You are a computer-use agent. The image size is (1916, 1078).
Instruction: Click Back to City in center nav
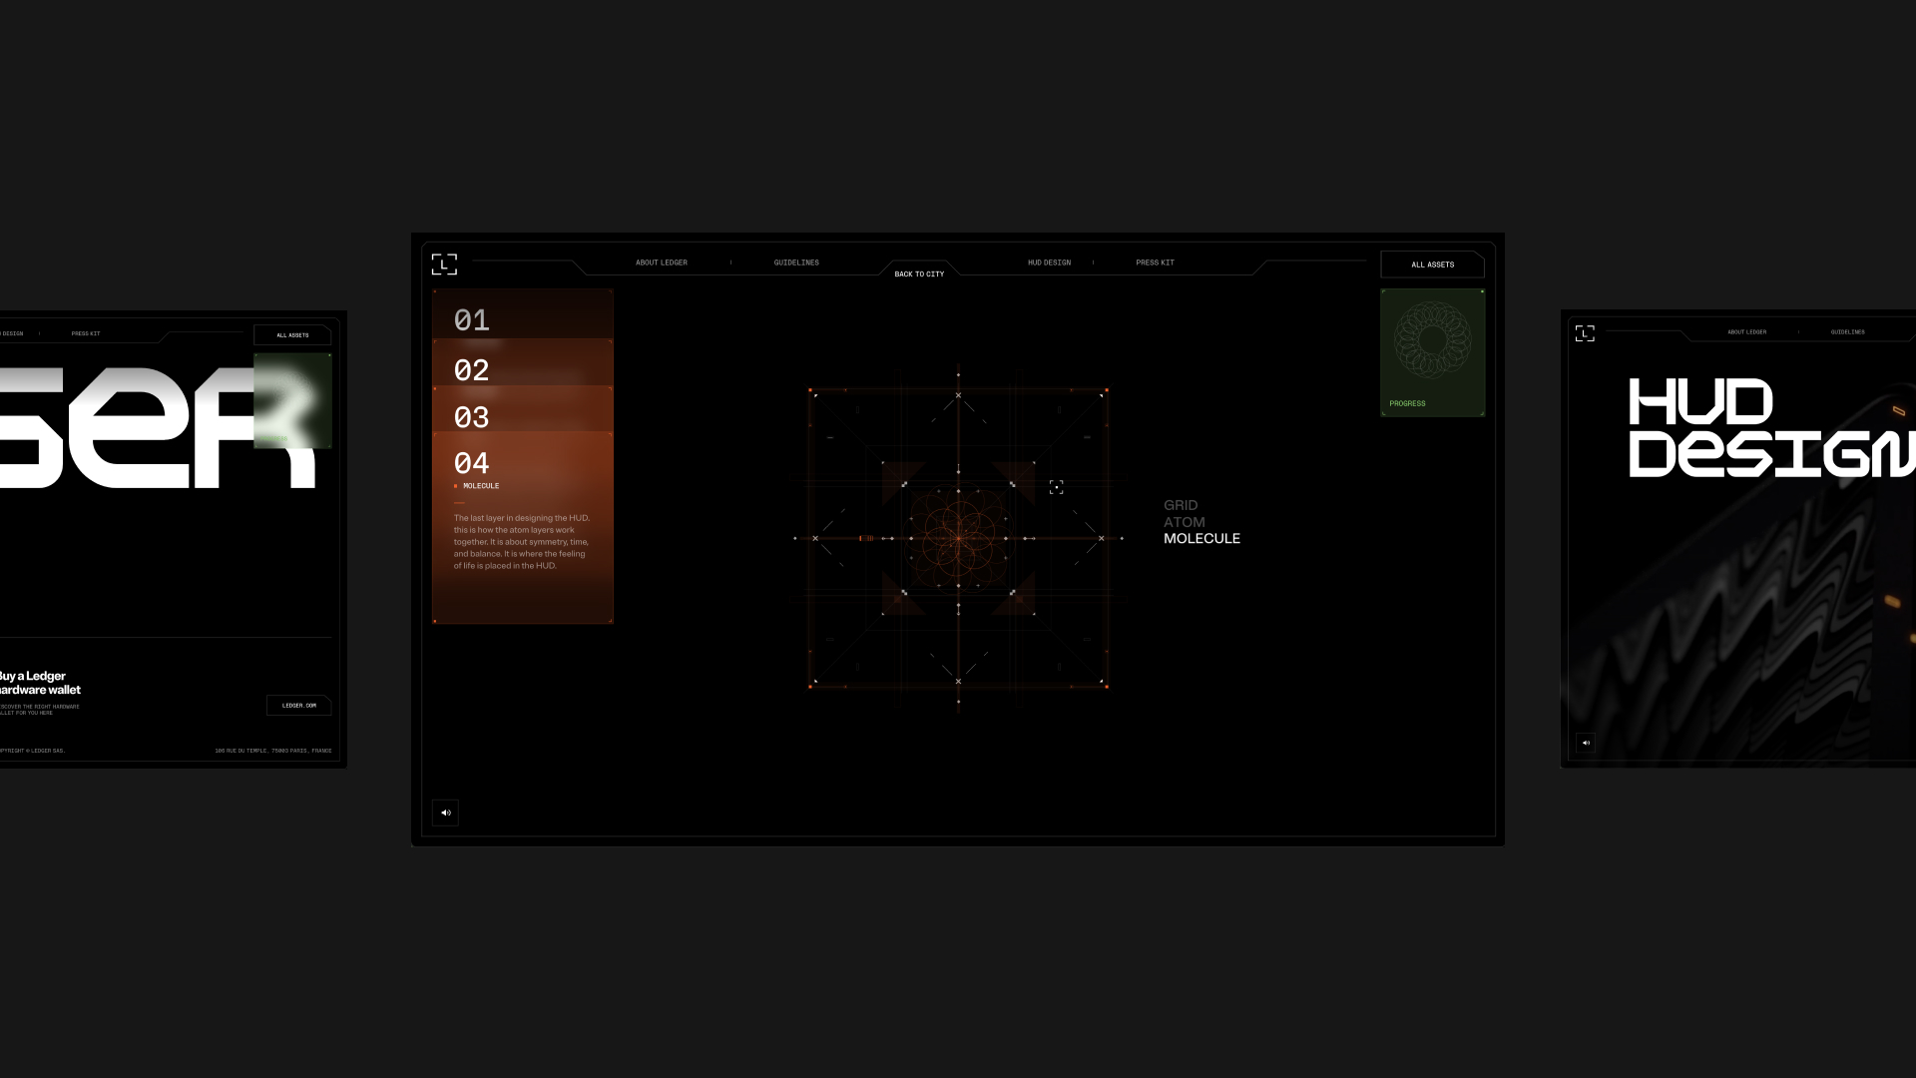point(919,273)
